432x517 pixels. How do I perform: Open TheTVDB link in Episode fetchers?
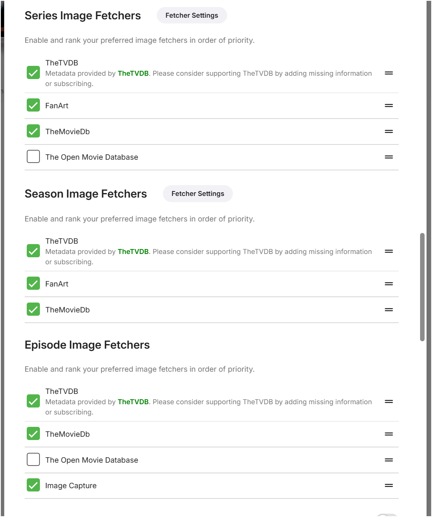133,402
